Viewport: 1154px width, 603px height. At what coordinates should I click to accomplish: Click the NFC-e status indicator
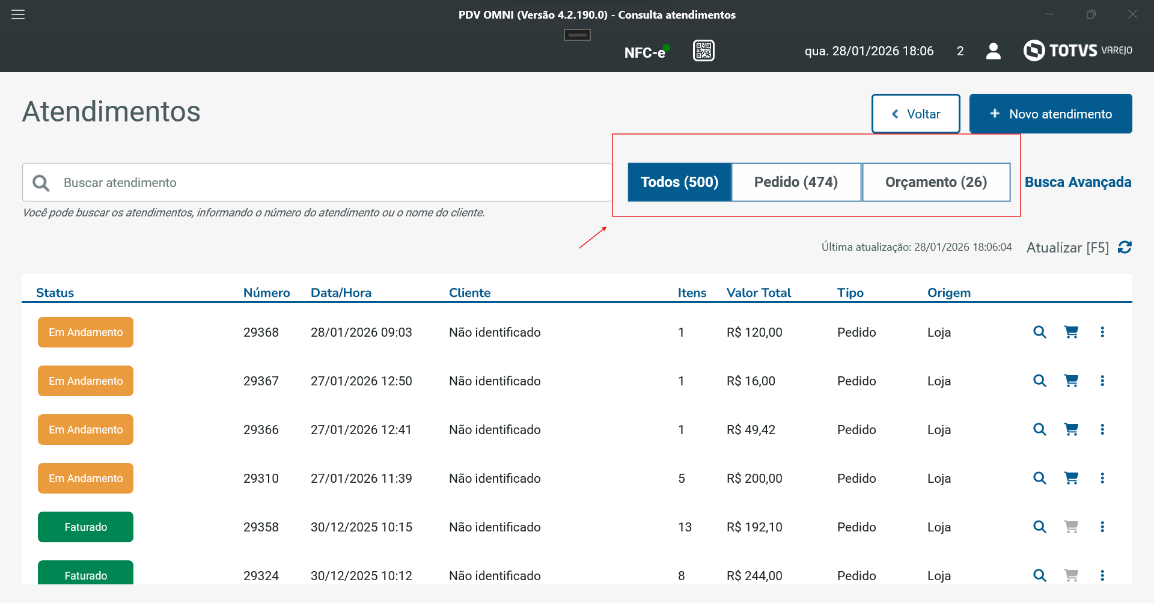click(647, 52)
